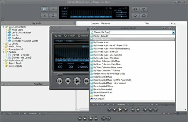Click the repeat icon in the Playlist window
188x122 pixels.
point(133,110)
